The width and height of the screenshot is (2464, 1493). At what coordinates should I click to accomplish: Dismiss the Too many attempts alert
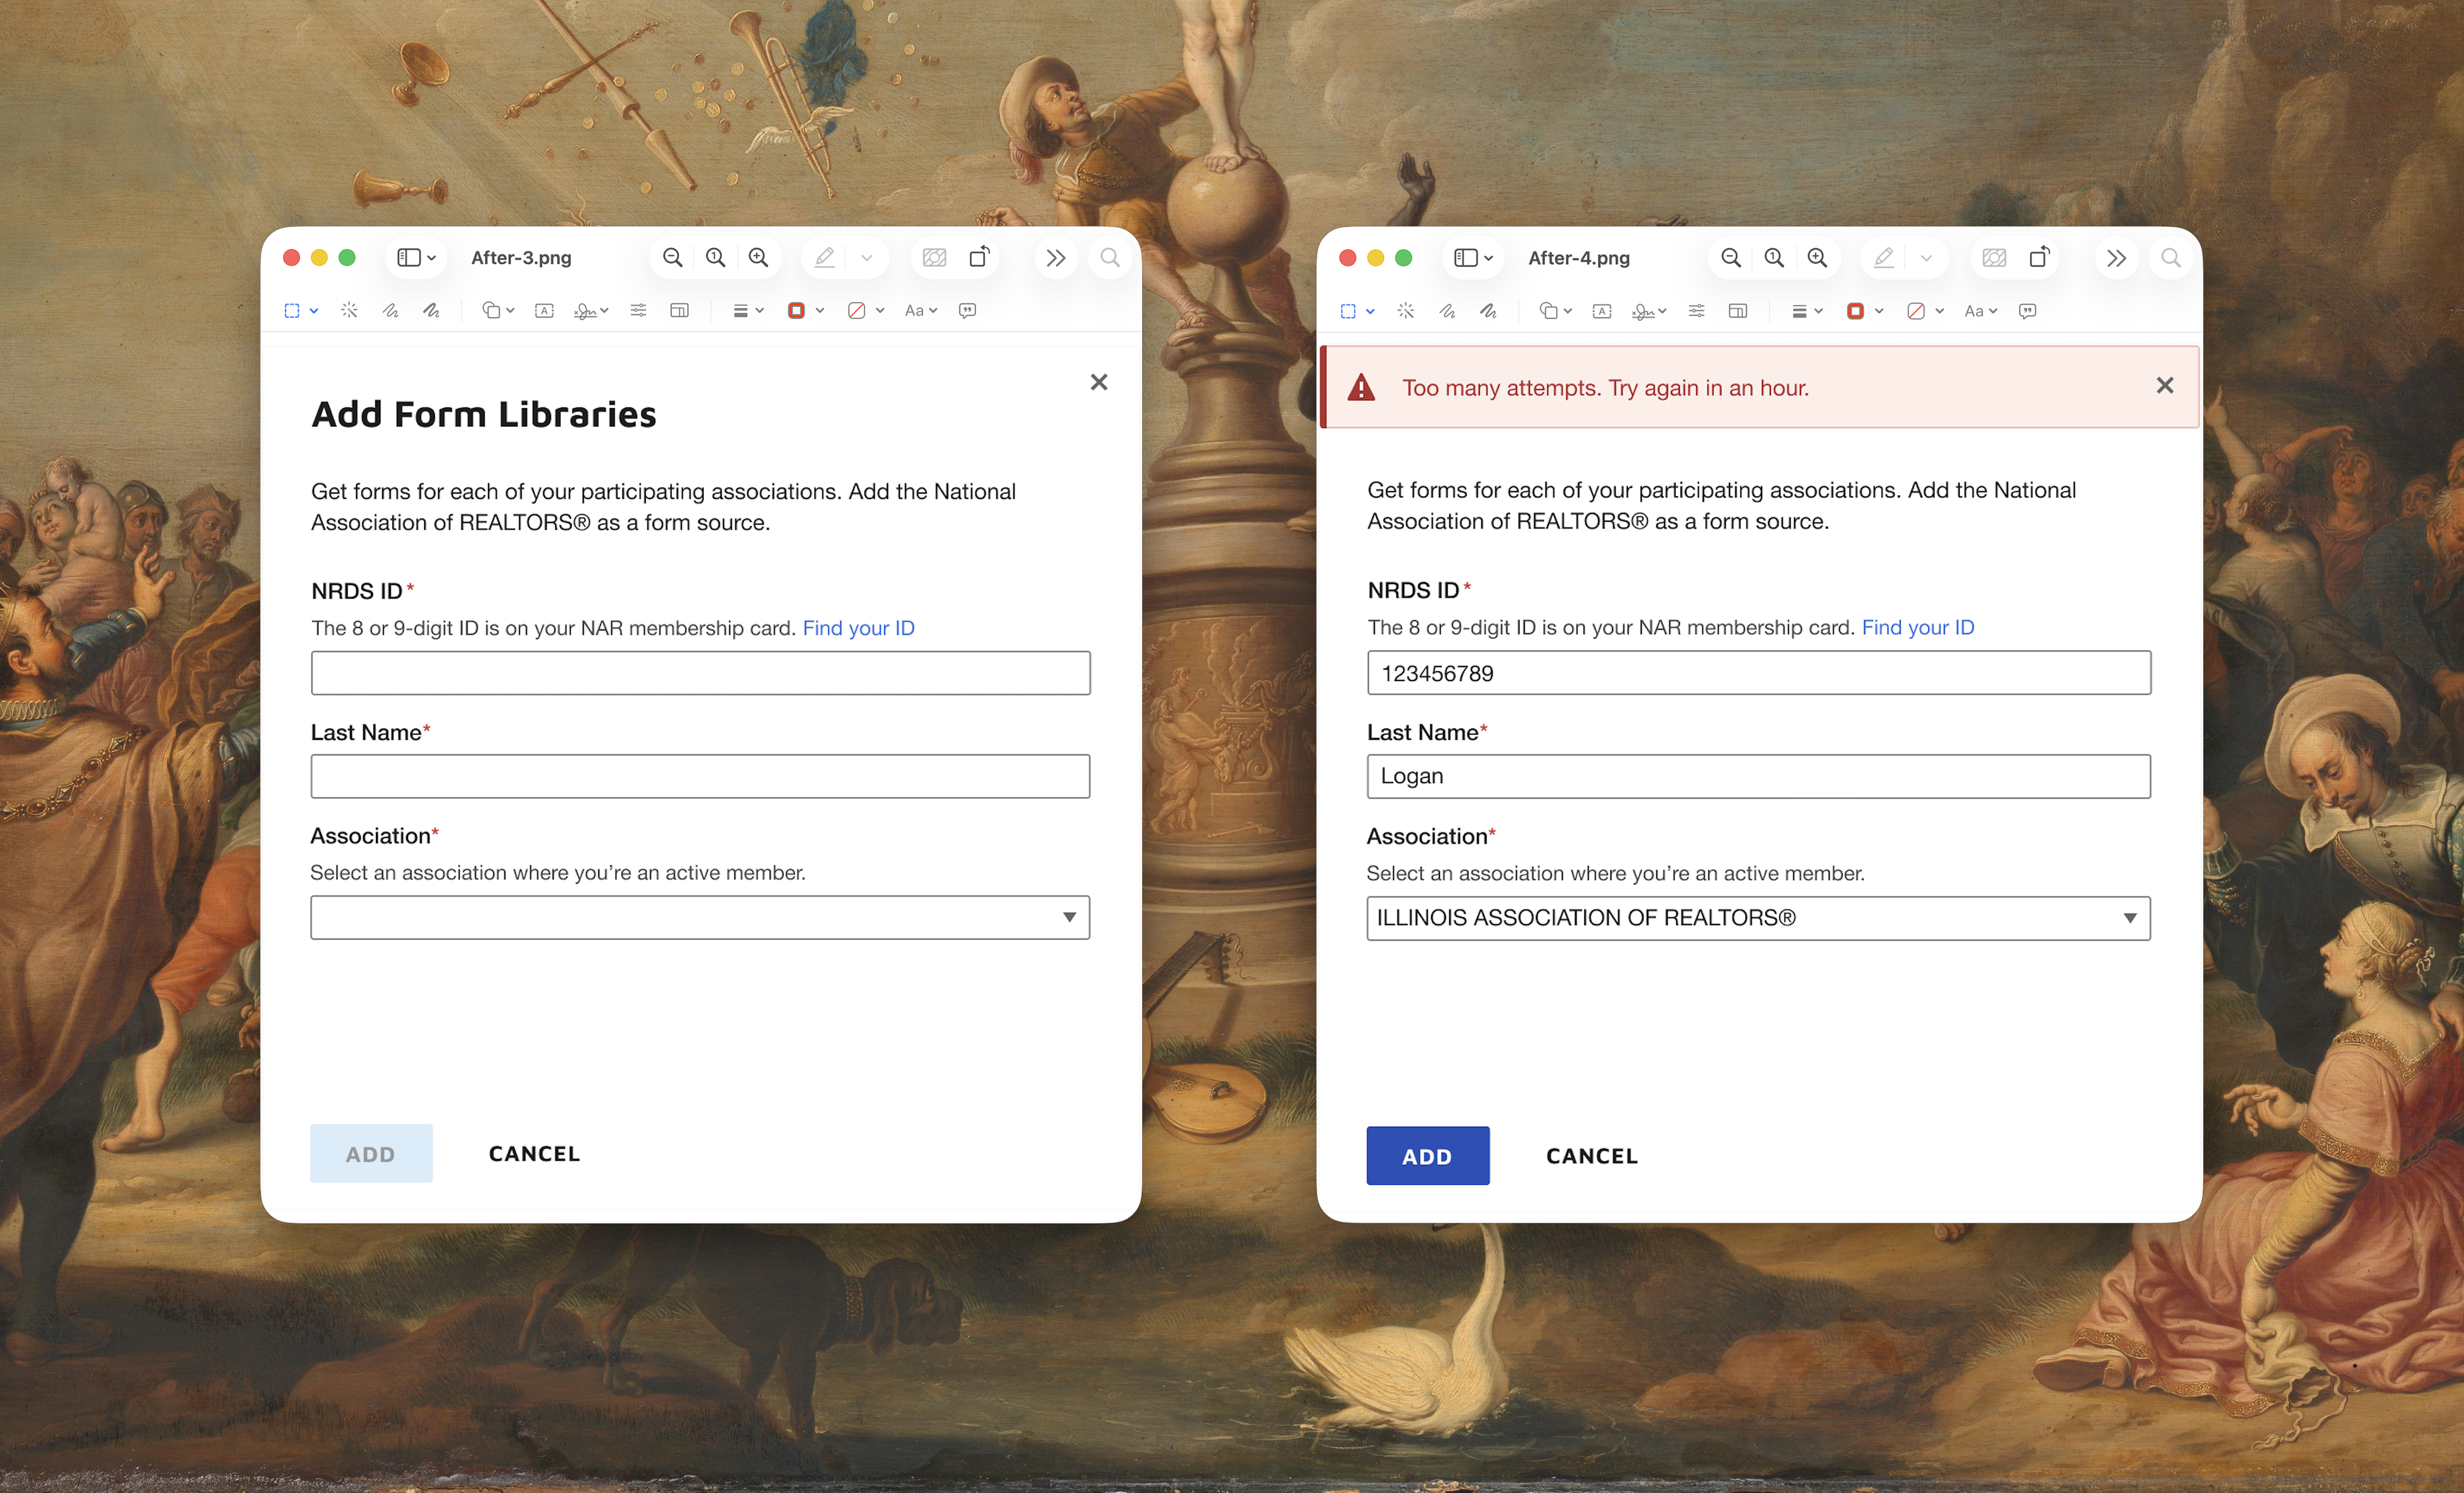click(2165, 385)
